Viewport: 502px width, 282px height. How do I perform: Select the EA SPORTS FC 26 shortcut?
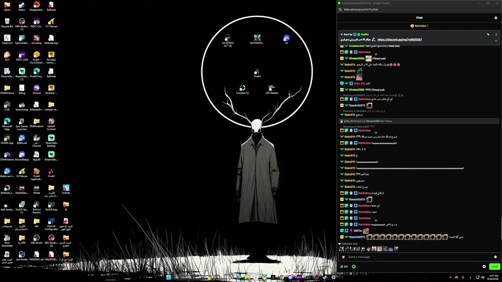point(228,41)
